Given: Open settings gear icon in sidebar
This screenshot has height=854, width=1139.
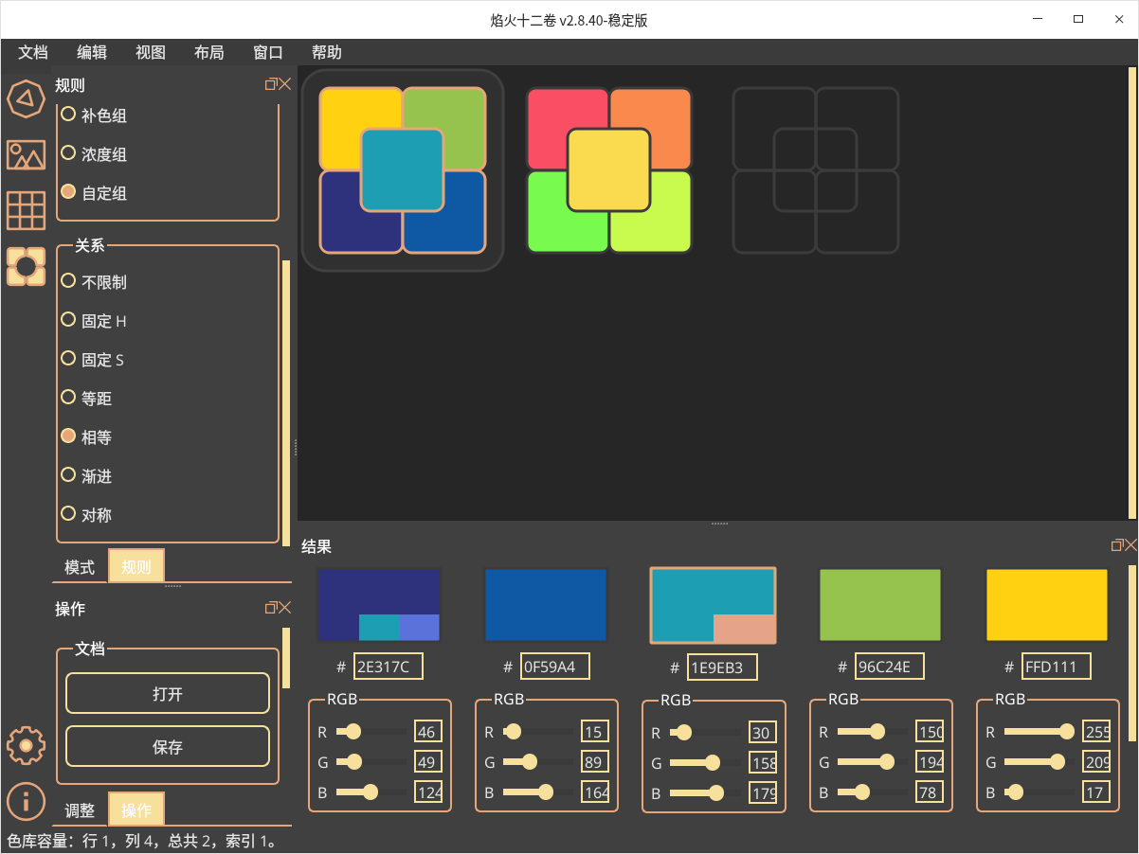Looking at the screenshot, I should point(26,746).
